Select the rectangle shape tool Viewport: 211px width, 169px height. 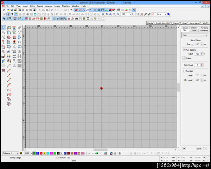(19, 47)
